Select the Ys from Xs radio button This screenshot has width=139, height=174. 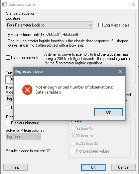(x=73, y=128)
